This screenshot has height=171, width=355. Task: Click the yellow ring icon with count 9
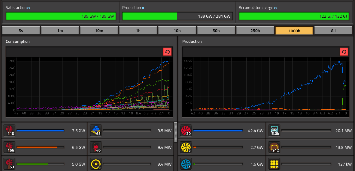click(96, 164)
